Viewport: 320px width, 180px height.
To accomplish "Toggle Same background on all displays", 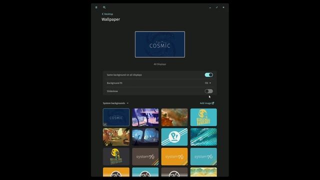I will coord(209,75).
